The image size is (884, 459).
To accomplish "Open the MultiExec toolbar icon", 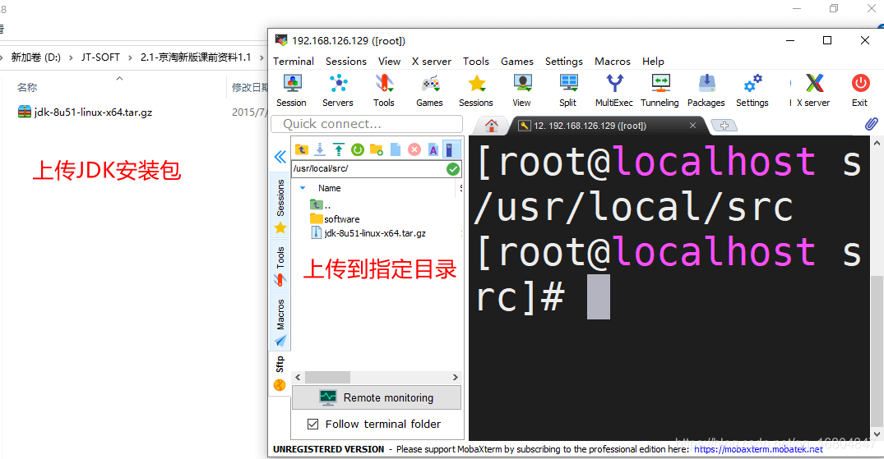I will click(x=614, y=90).
